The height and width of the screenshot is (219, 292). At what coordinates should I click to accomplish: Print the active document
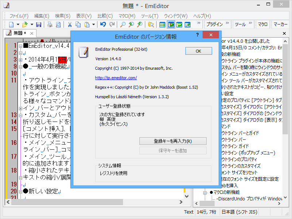[x=49, y=24]
